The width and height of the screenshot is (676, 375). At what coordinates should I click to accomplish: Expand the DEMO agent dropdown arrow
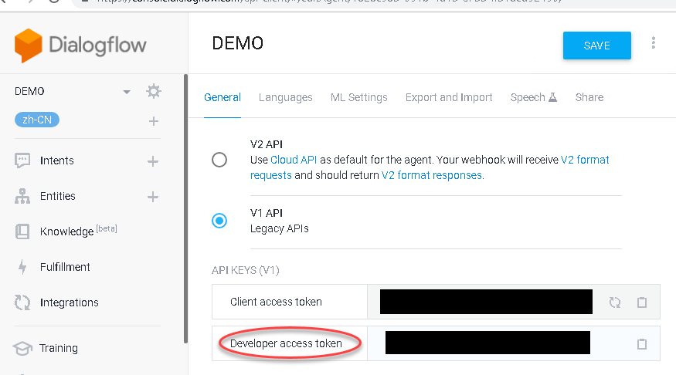(127, 92)
